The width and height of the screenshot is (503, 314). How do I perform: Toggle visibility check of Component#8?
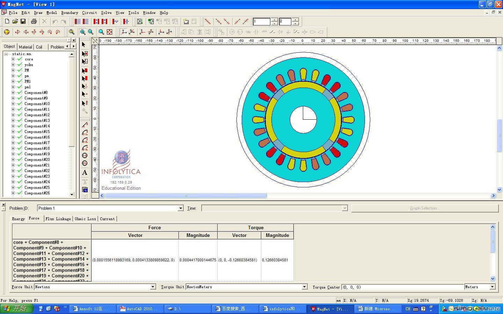coord(20,93)
